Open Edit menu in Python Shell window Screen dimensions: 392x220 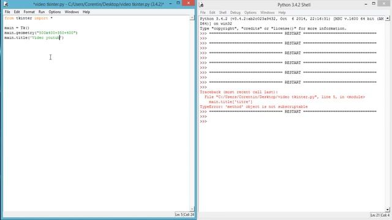213,12
